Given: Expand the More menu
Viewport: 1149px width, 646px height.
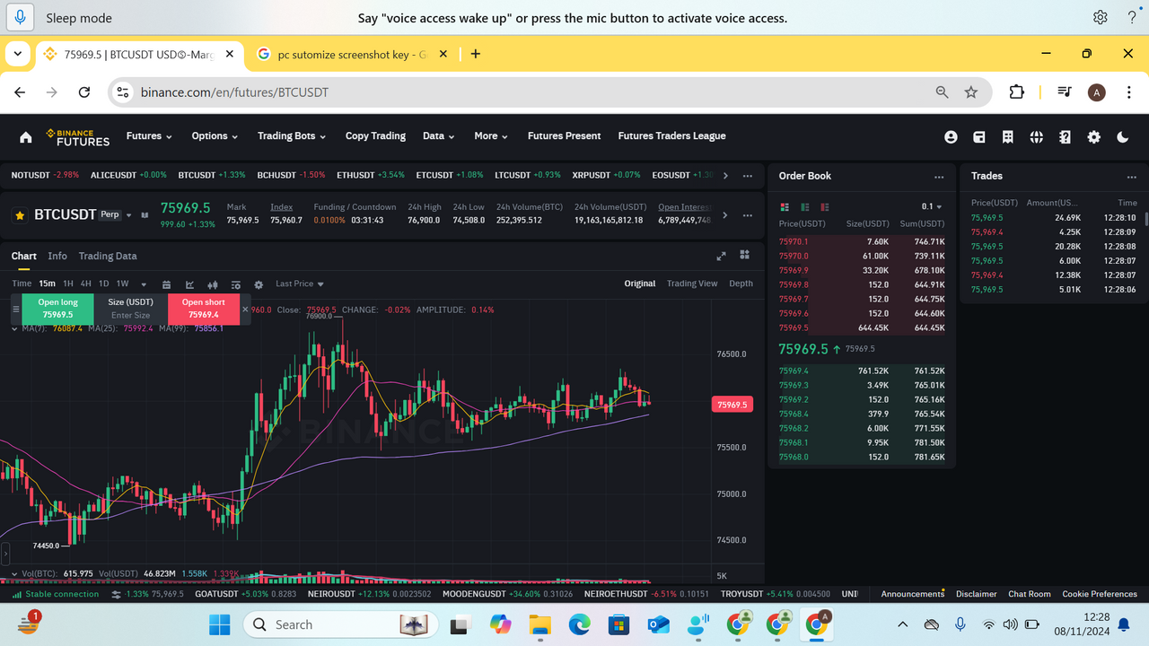Looking at the screenshot, I should pos(491,136).
